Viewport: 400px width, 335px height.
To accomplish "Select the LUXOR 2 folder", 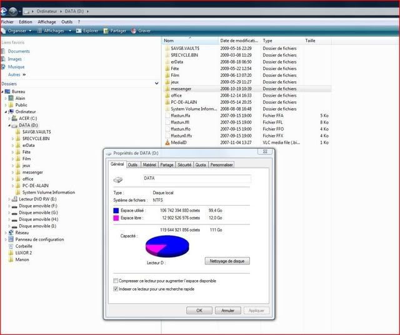I will click(x=24, y=253).
